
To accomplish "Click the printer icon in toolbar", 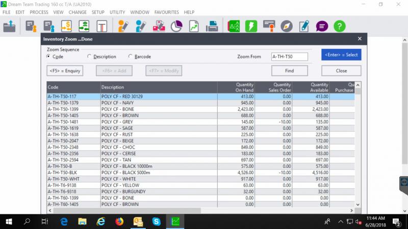I will [x=212, y=26].
